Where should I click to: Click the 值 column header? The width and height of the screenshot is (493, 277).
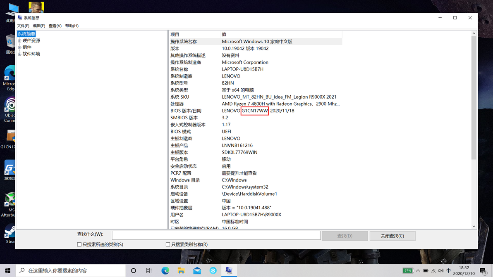281,34
